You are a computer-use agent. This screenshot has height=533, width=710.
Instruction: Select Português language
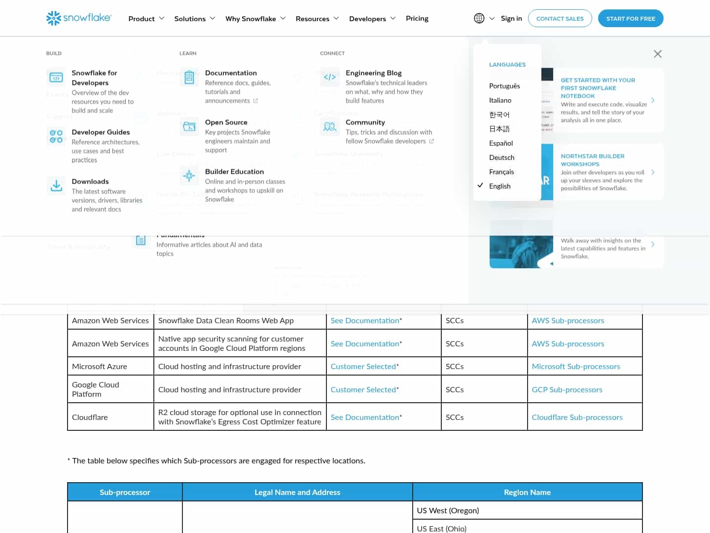(504, 86)
